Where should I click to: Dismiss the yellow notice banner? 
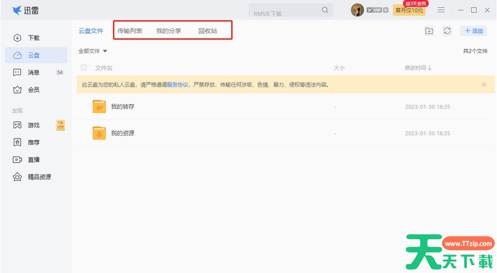click(484, 85)
